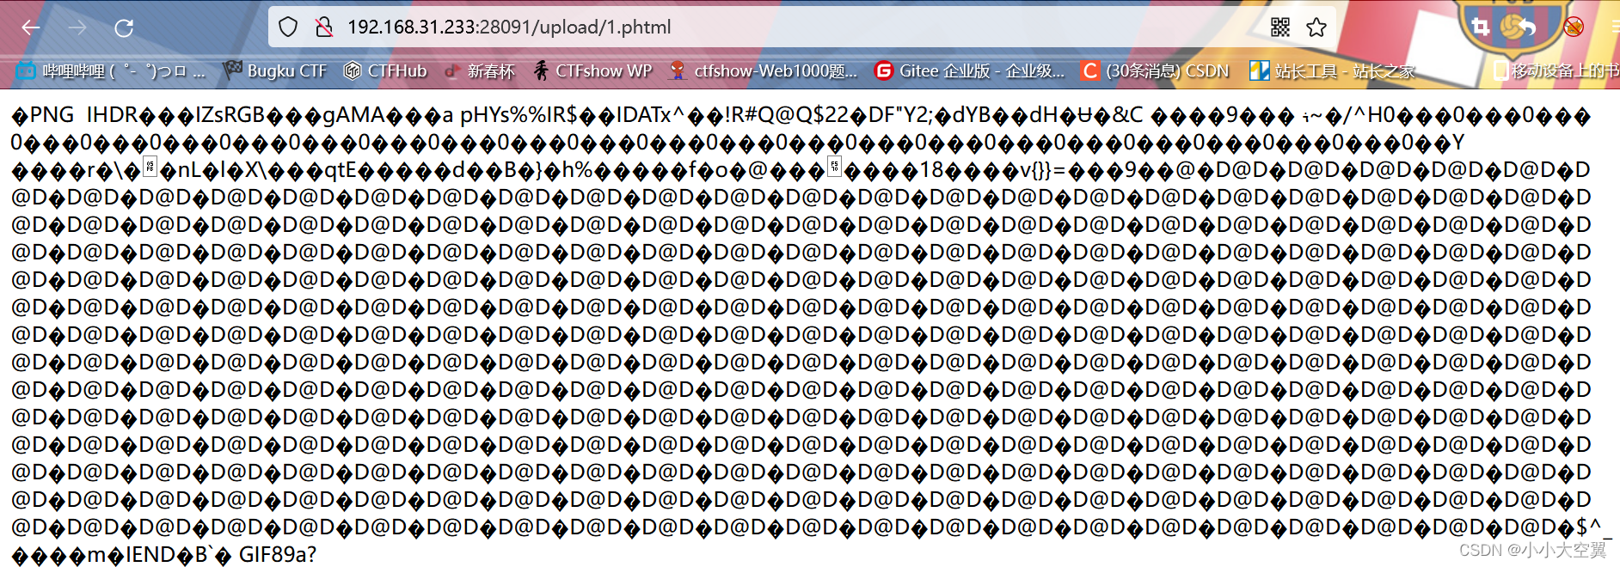Open the 哔哩哔哩 bookmark
This screenshot has width=1620, height=567.
[111, 71]
